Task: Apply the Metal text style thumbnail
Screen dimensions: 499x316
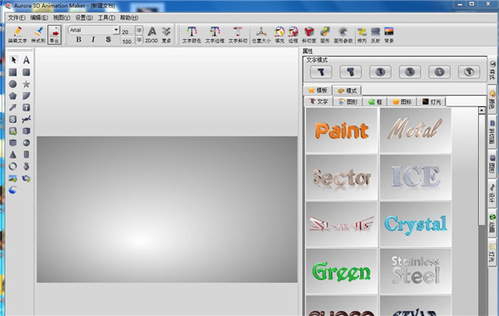Action: [x=416, y=131]
